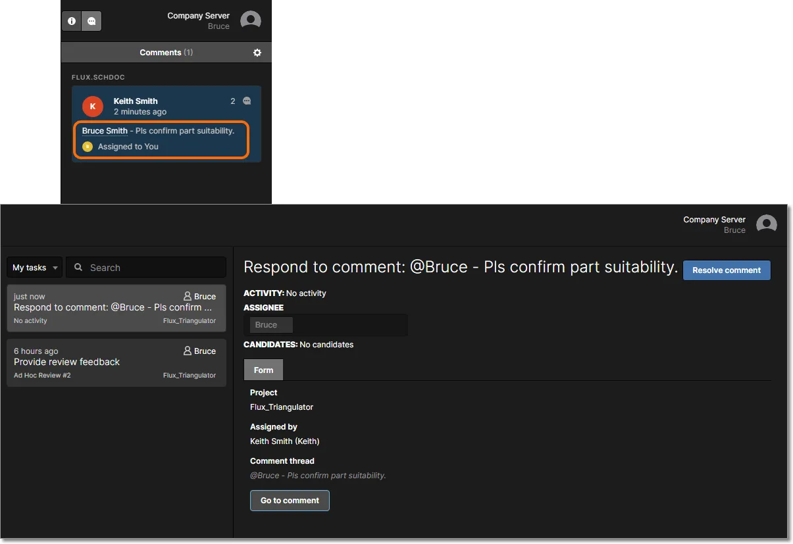Click the Go to comment button
Screen dimensions: 793x544
pyautogui.click(x=290, y=501)
